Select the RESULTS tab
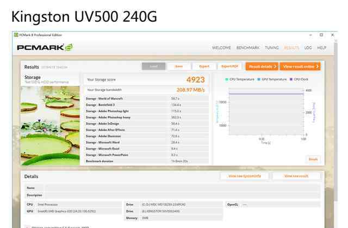Image resolution: width=348 pixels, height=228 pixels. [x=291, y=48]
